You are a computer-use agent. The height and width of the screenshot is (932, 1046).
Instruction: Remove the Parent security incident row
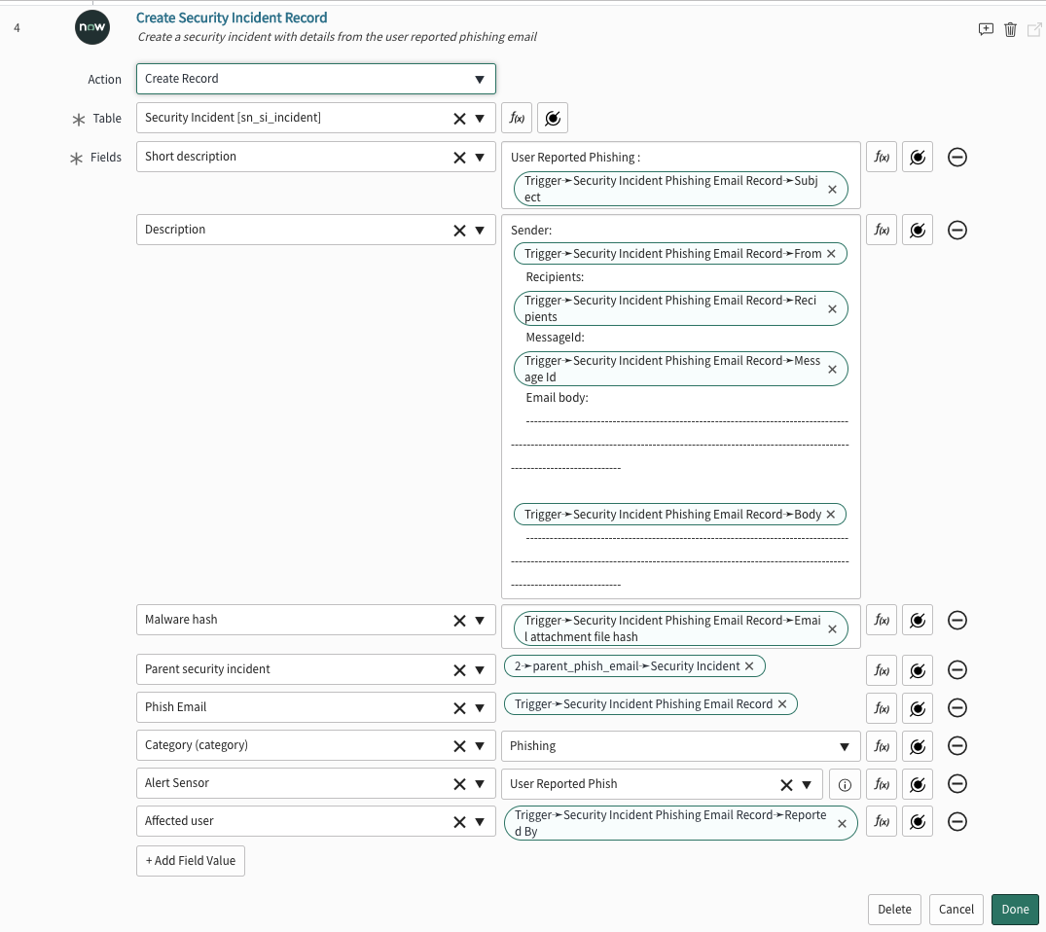pyautogui.click(x=957, y=669)
